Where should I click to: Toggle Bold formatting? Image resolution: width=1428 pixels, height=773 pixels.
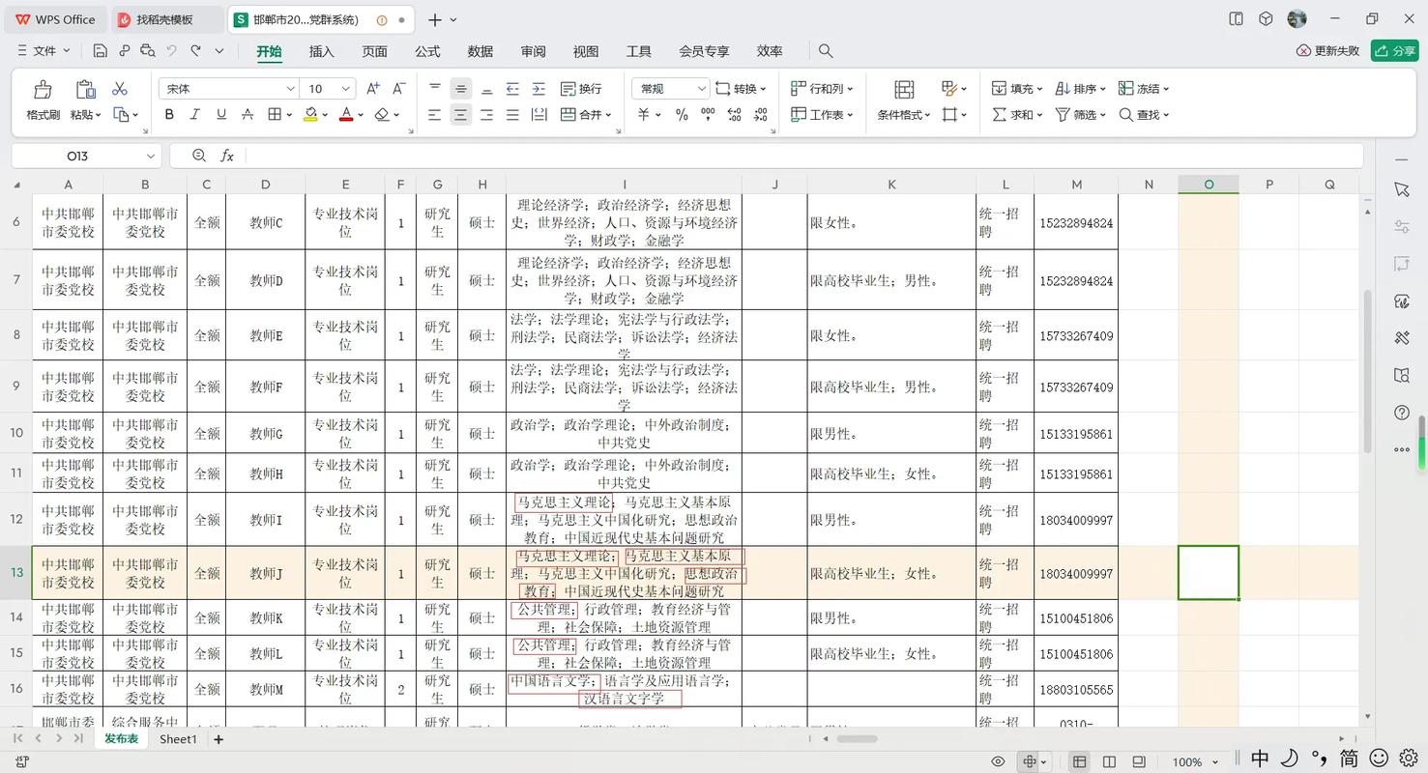pos(169,115)
